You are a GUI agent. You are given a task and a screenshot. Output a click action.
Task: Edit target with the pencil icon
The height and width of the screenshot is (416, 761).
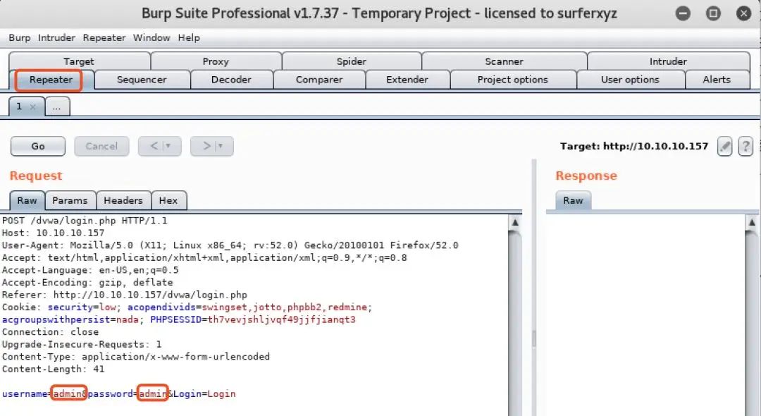(724, 146)
